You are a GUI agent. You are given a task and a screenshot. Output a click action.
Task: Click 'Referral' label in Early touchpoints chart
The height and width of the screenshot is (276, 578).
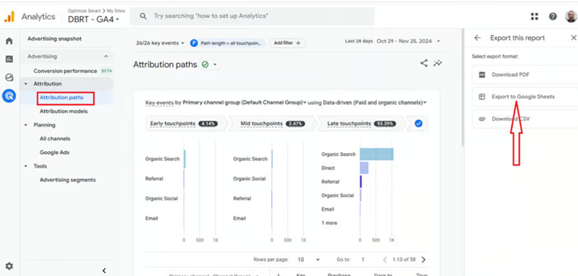coord(154,179)
